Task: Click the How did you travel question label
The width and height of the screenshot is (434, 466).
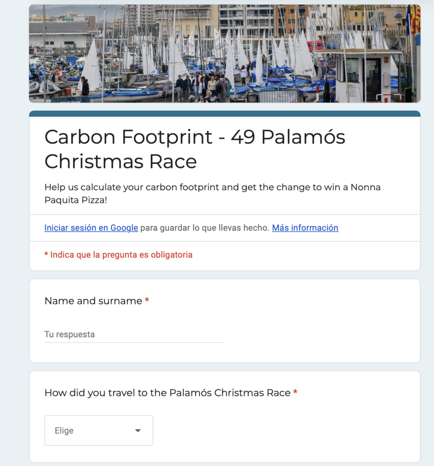Action: coord(167,393)
